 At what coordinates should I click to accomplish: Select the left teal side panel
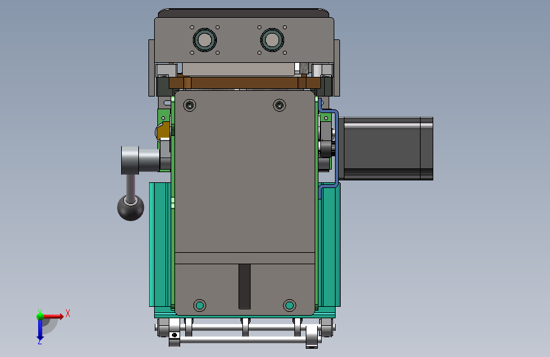coord(160,245)
